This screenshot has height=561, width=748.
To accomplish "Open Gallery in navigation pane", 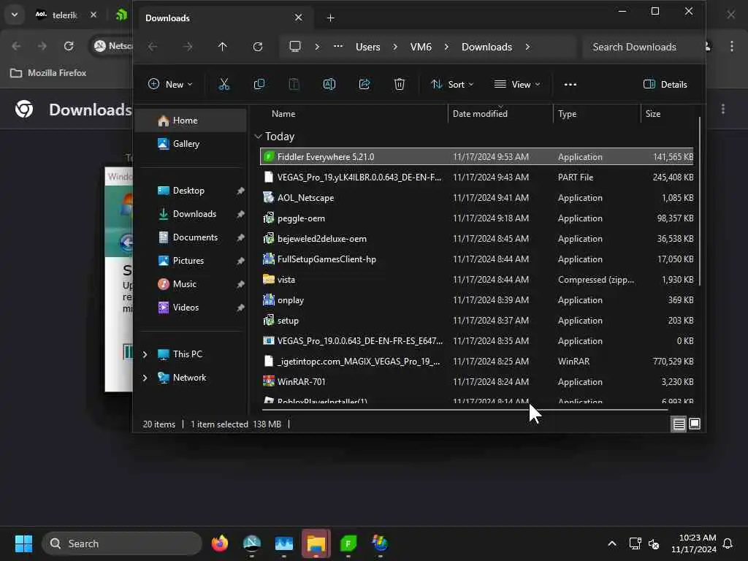I will coord(191,144).
